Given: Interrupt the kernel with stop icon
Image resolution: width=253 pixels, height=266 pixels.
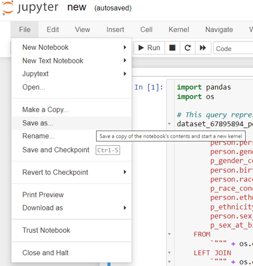Looking at the screenshot, I should [x=172, y=48].
